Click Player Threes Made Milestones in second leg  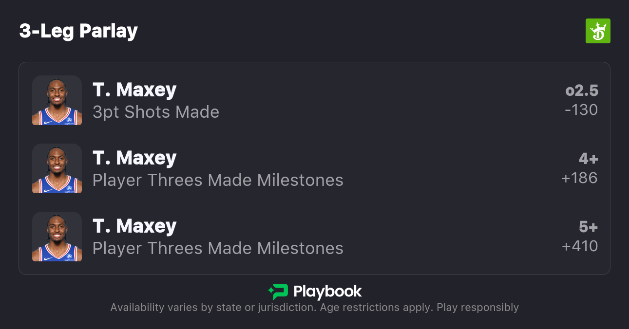click(x=218, y=180)
